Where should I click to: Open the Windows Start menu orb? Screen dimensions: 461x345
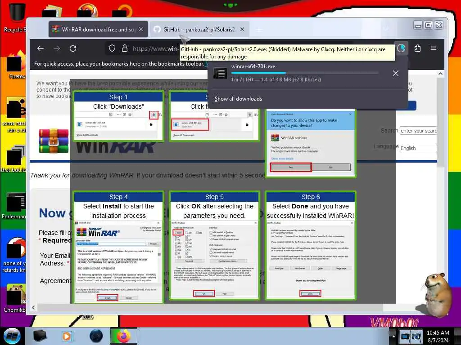tap(12, 336)
